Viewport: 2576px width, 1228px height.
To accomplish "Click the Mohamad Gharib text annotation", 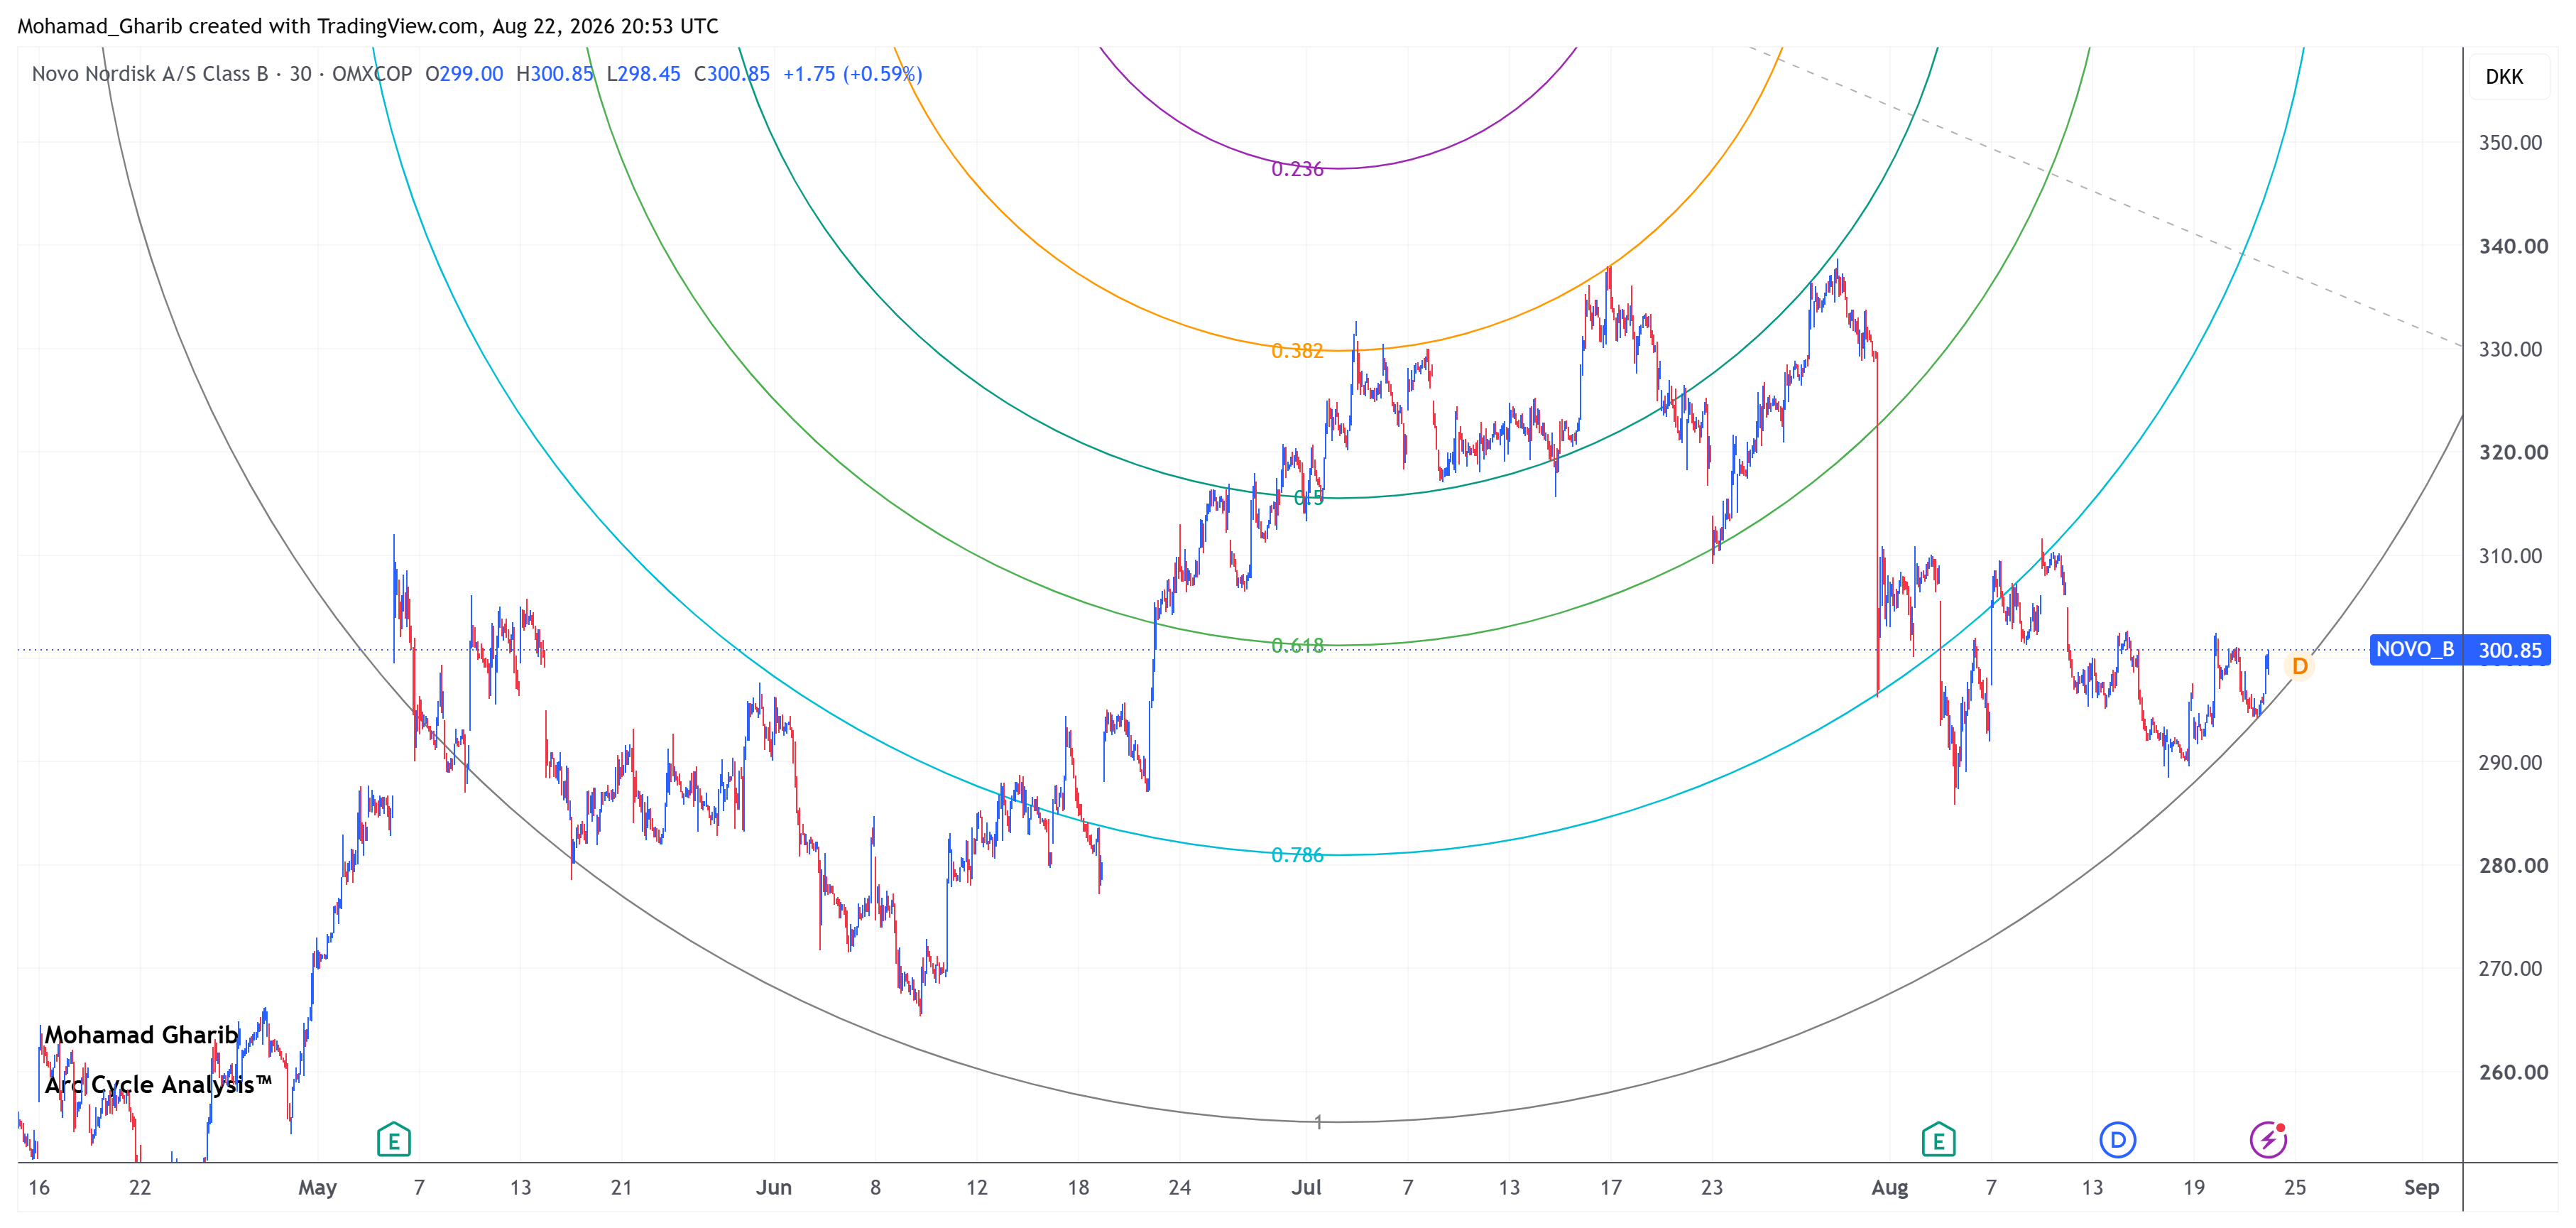I will (x=141, y=1035).
